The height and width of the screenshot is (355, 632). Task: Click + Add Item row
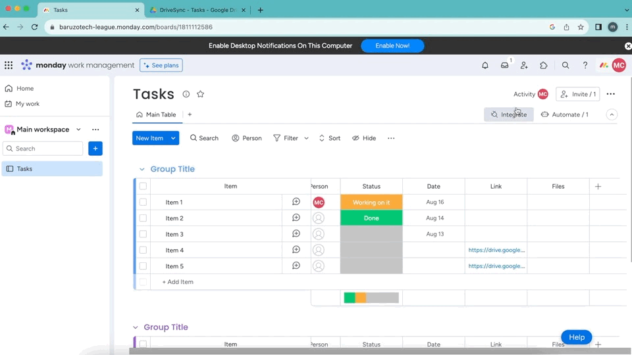(x=178, y=282)
